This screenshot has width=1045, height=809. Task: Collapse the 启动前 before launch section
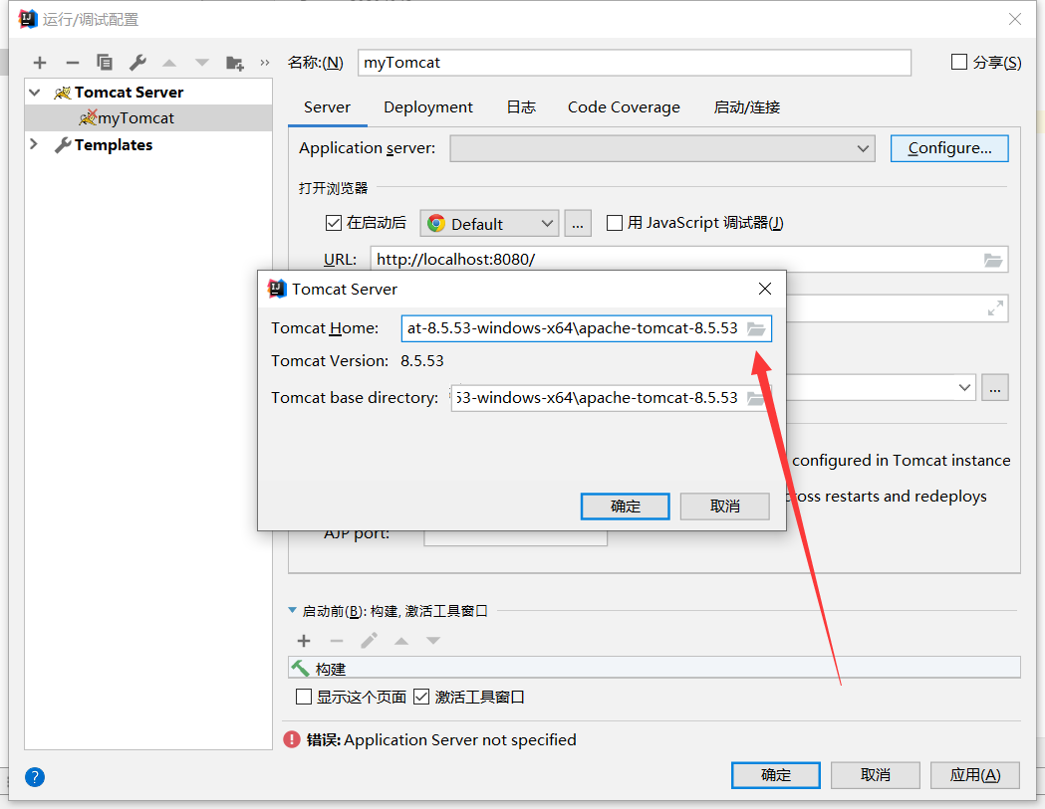point(292,610)
